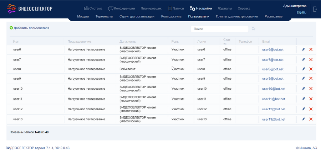Image resolution: width=321 pixels, height=153 pixels.
Task: Switch to Структура организации tab
Action: point(137,17)
